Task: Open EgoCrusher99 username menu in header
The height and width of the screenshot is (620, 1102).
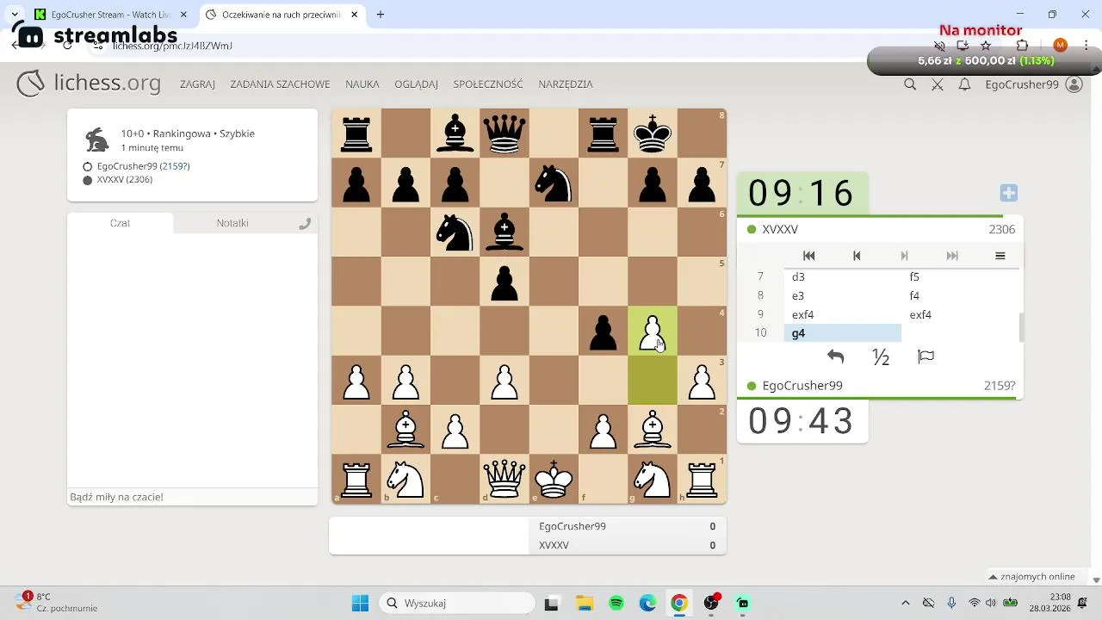Action: click(x=1021, y=84)
